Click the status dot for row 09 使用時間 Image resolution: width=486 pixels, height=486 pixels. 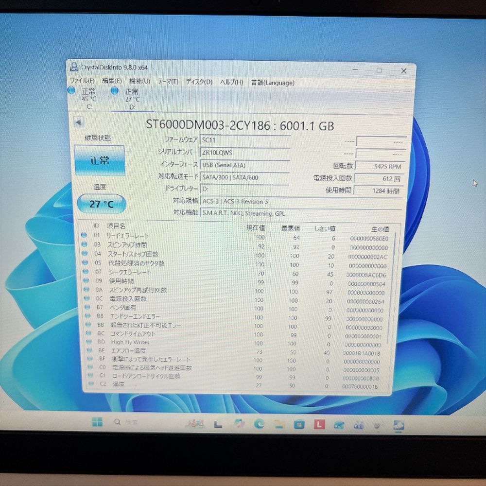87,280
